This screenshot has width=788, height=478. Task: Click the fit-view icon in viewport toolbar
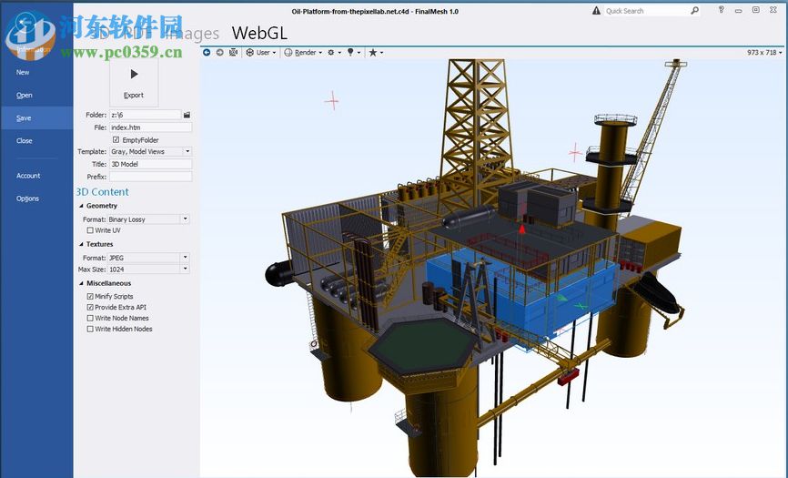click(x=234, y=53)
